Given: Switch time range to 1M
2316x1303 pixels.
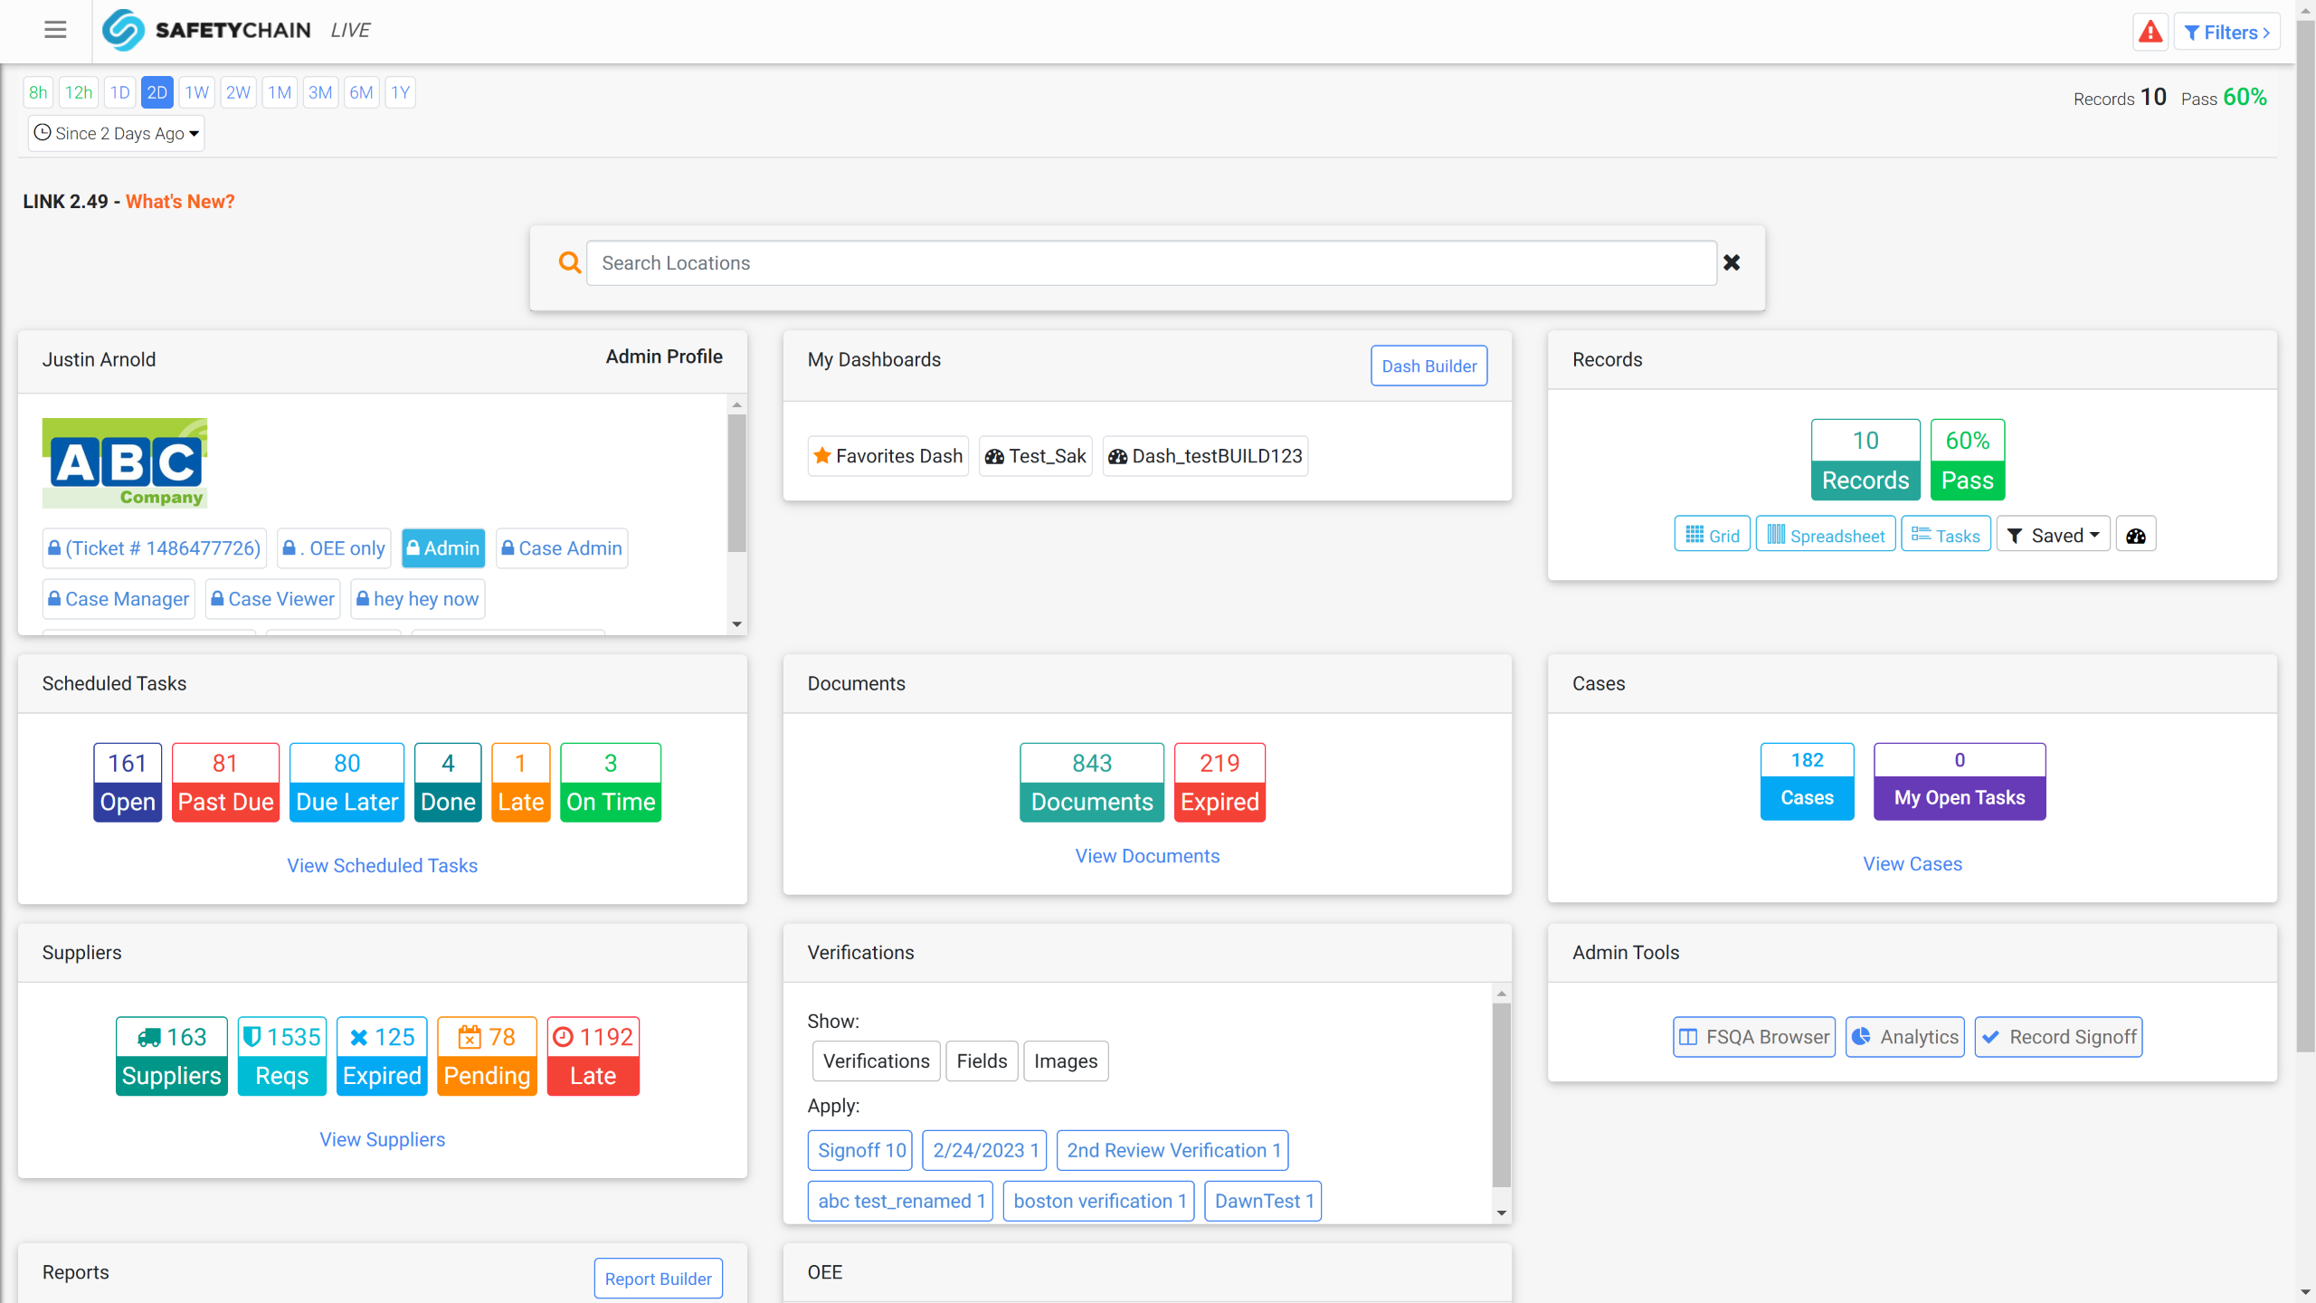Looking at the screenshot, I should click(280, 92).
